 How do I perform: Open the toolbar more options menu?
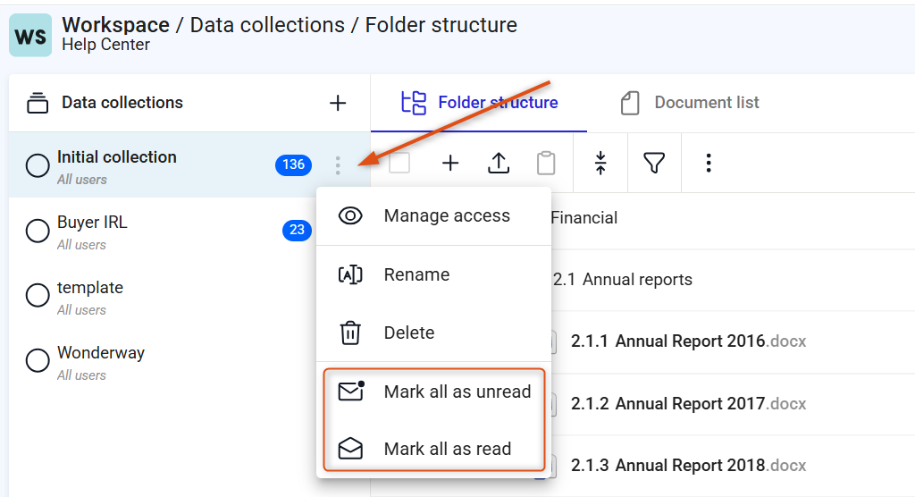click(709, 163)
